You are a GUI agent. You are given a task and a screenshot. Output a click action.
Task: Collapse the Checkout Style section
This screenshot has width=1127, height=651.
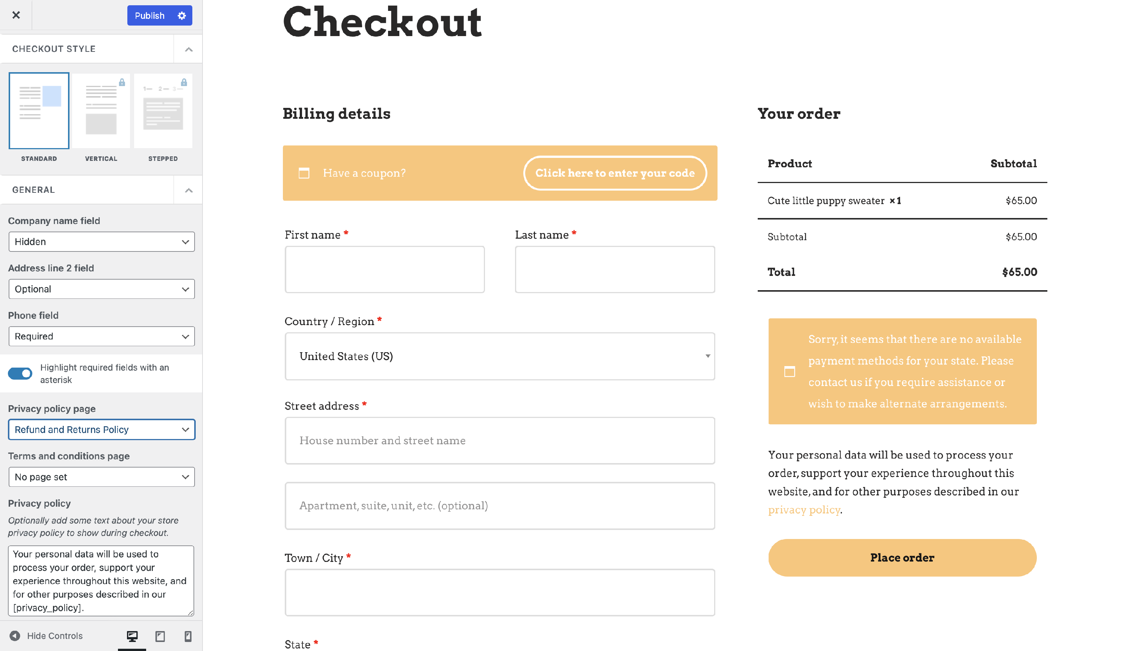(189, 49)
